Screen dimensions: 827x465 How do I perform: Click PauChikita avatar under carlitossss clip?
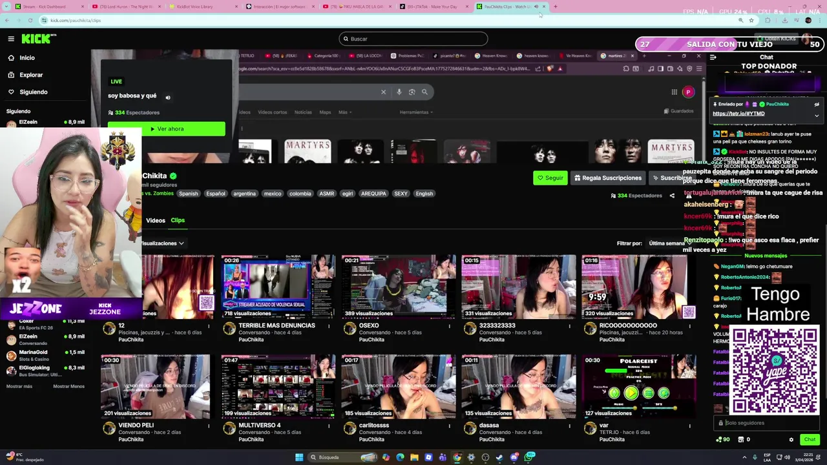point(350,429)
